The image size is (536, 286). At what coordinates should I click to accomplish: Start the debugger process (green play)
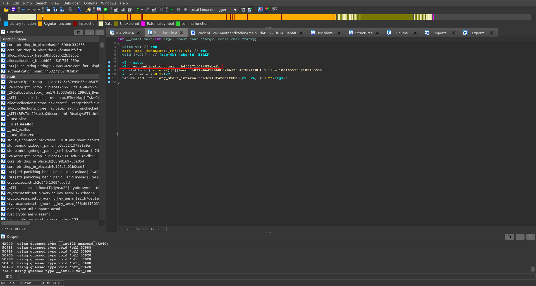click(171, 10)
